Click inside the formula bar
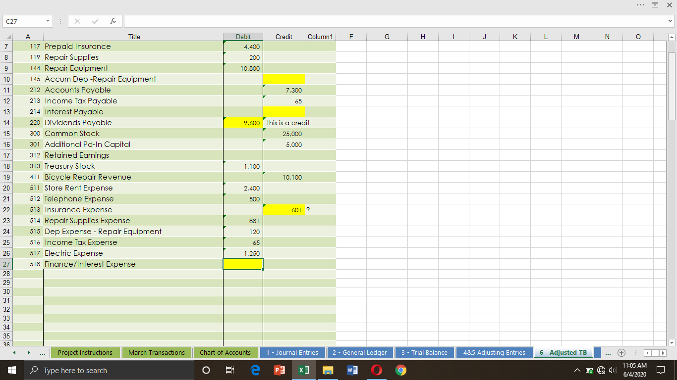 [394, 21]
